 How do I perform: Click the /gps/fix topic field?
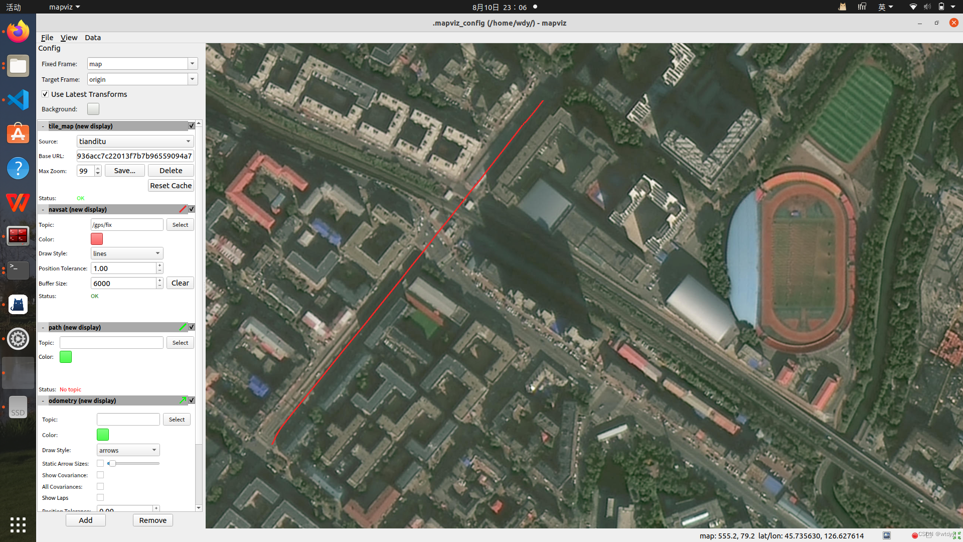[x=127, y=225]
